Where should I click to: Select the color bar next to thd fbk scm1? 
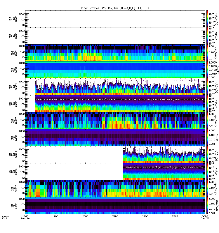(207, 137)
